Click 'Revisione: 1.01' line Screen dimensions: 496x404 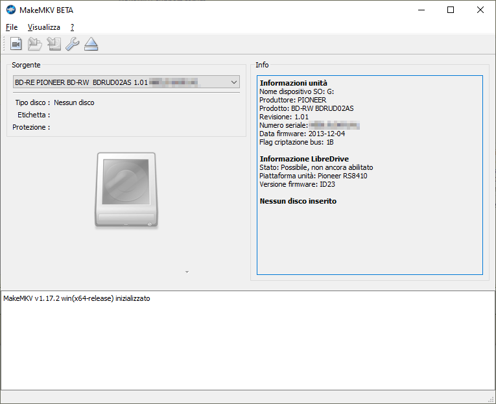point(284,117)
